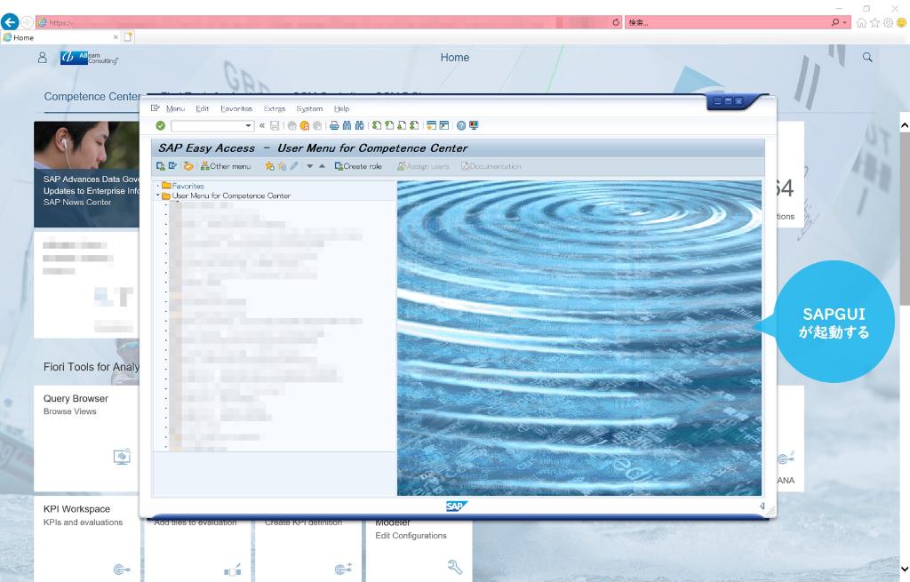Click the Save floppy disk icon

pos(275,125)
